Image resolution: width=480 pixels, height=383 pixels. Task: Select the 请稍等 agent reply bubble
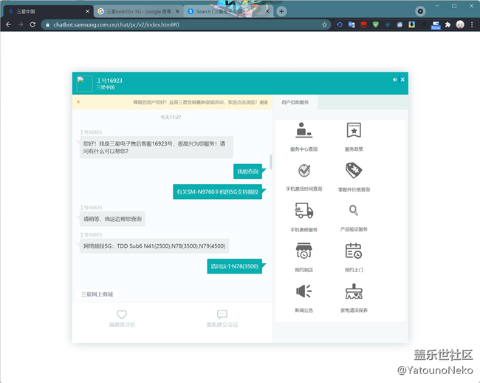coord(112,219)
